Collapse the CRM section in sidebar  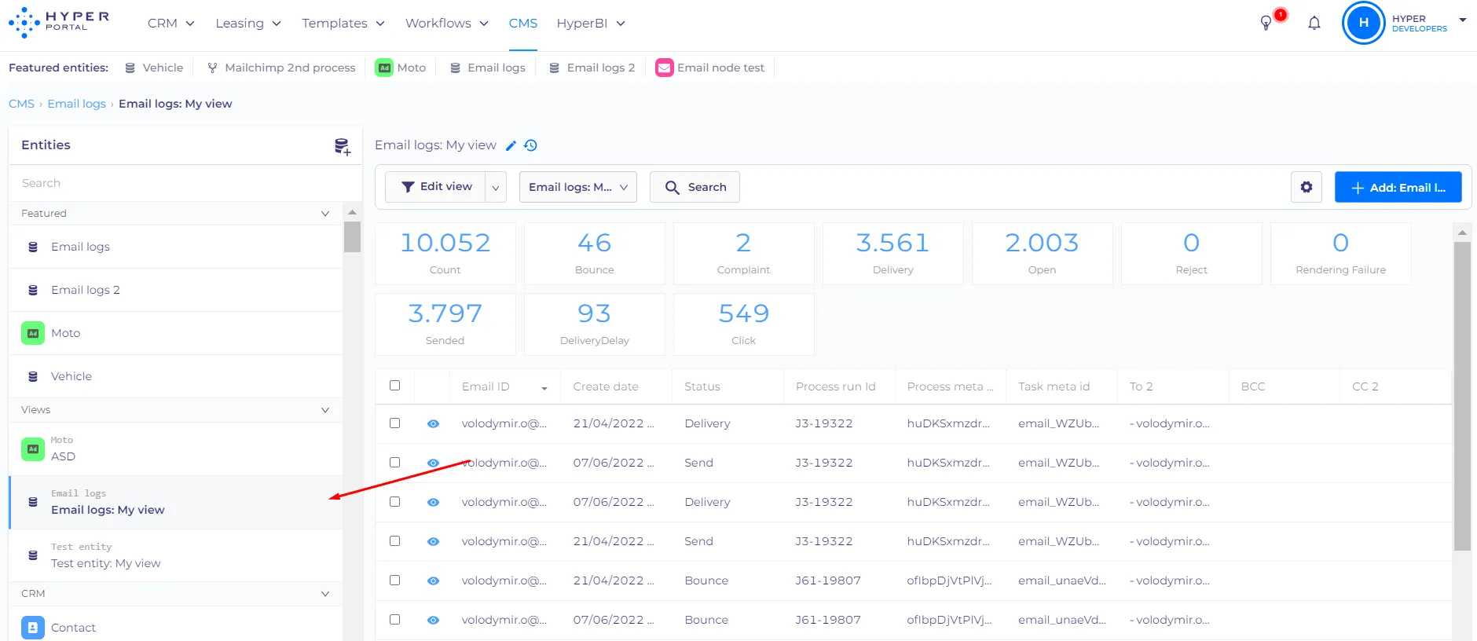tap(325, 594)
